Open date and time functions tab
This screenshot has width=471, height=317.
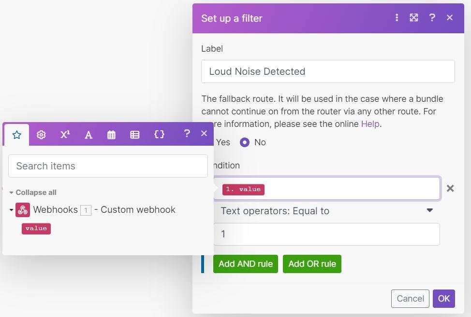pyautogui.click(x=112, y=135)
